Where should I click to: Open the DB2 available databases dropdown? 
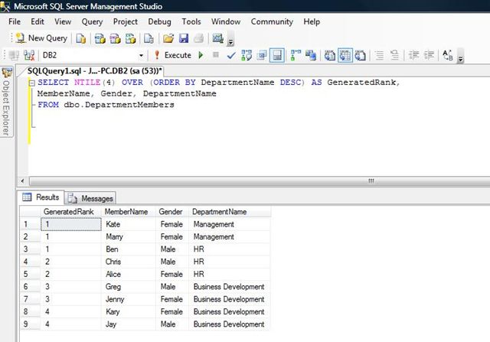141,56
